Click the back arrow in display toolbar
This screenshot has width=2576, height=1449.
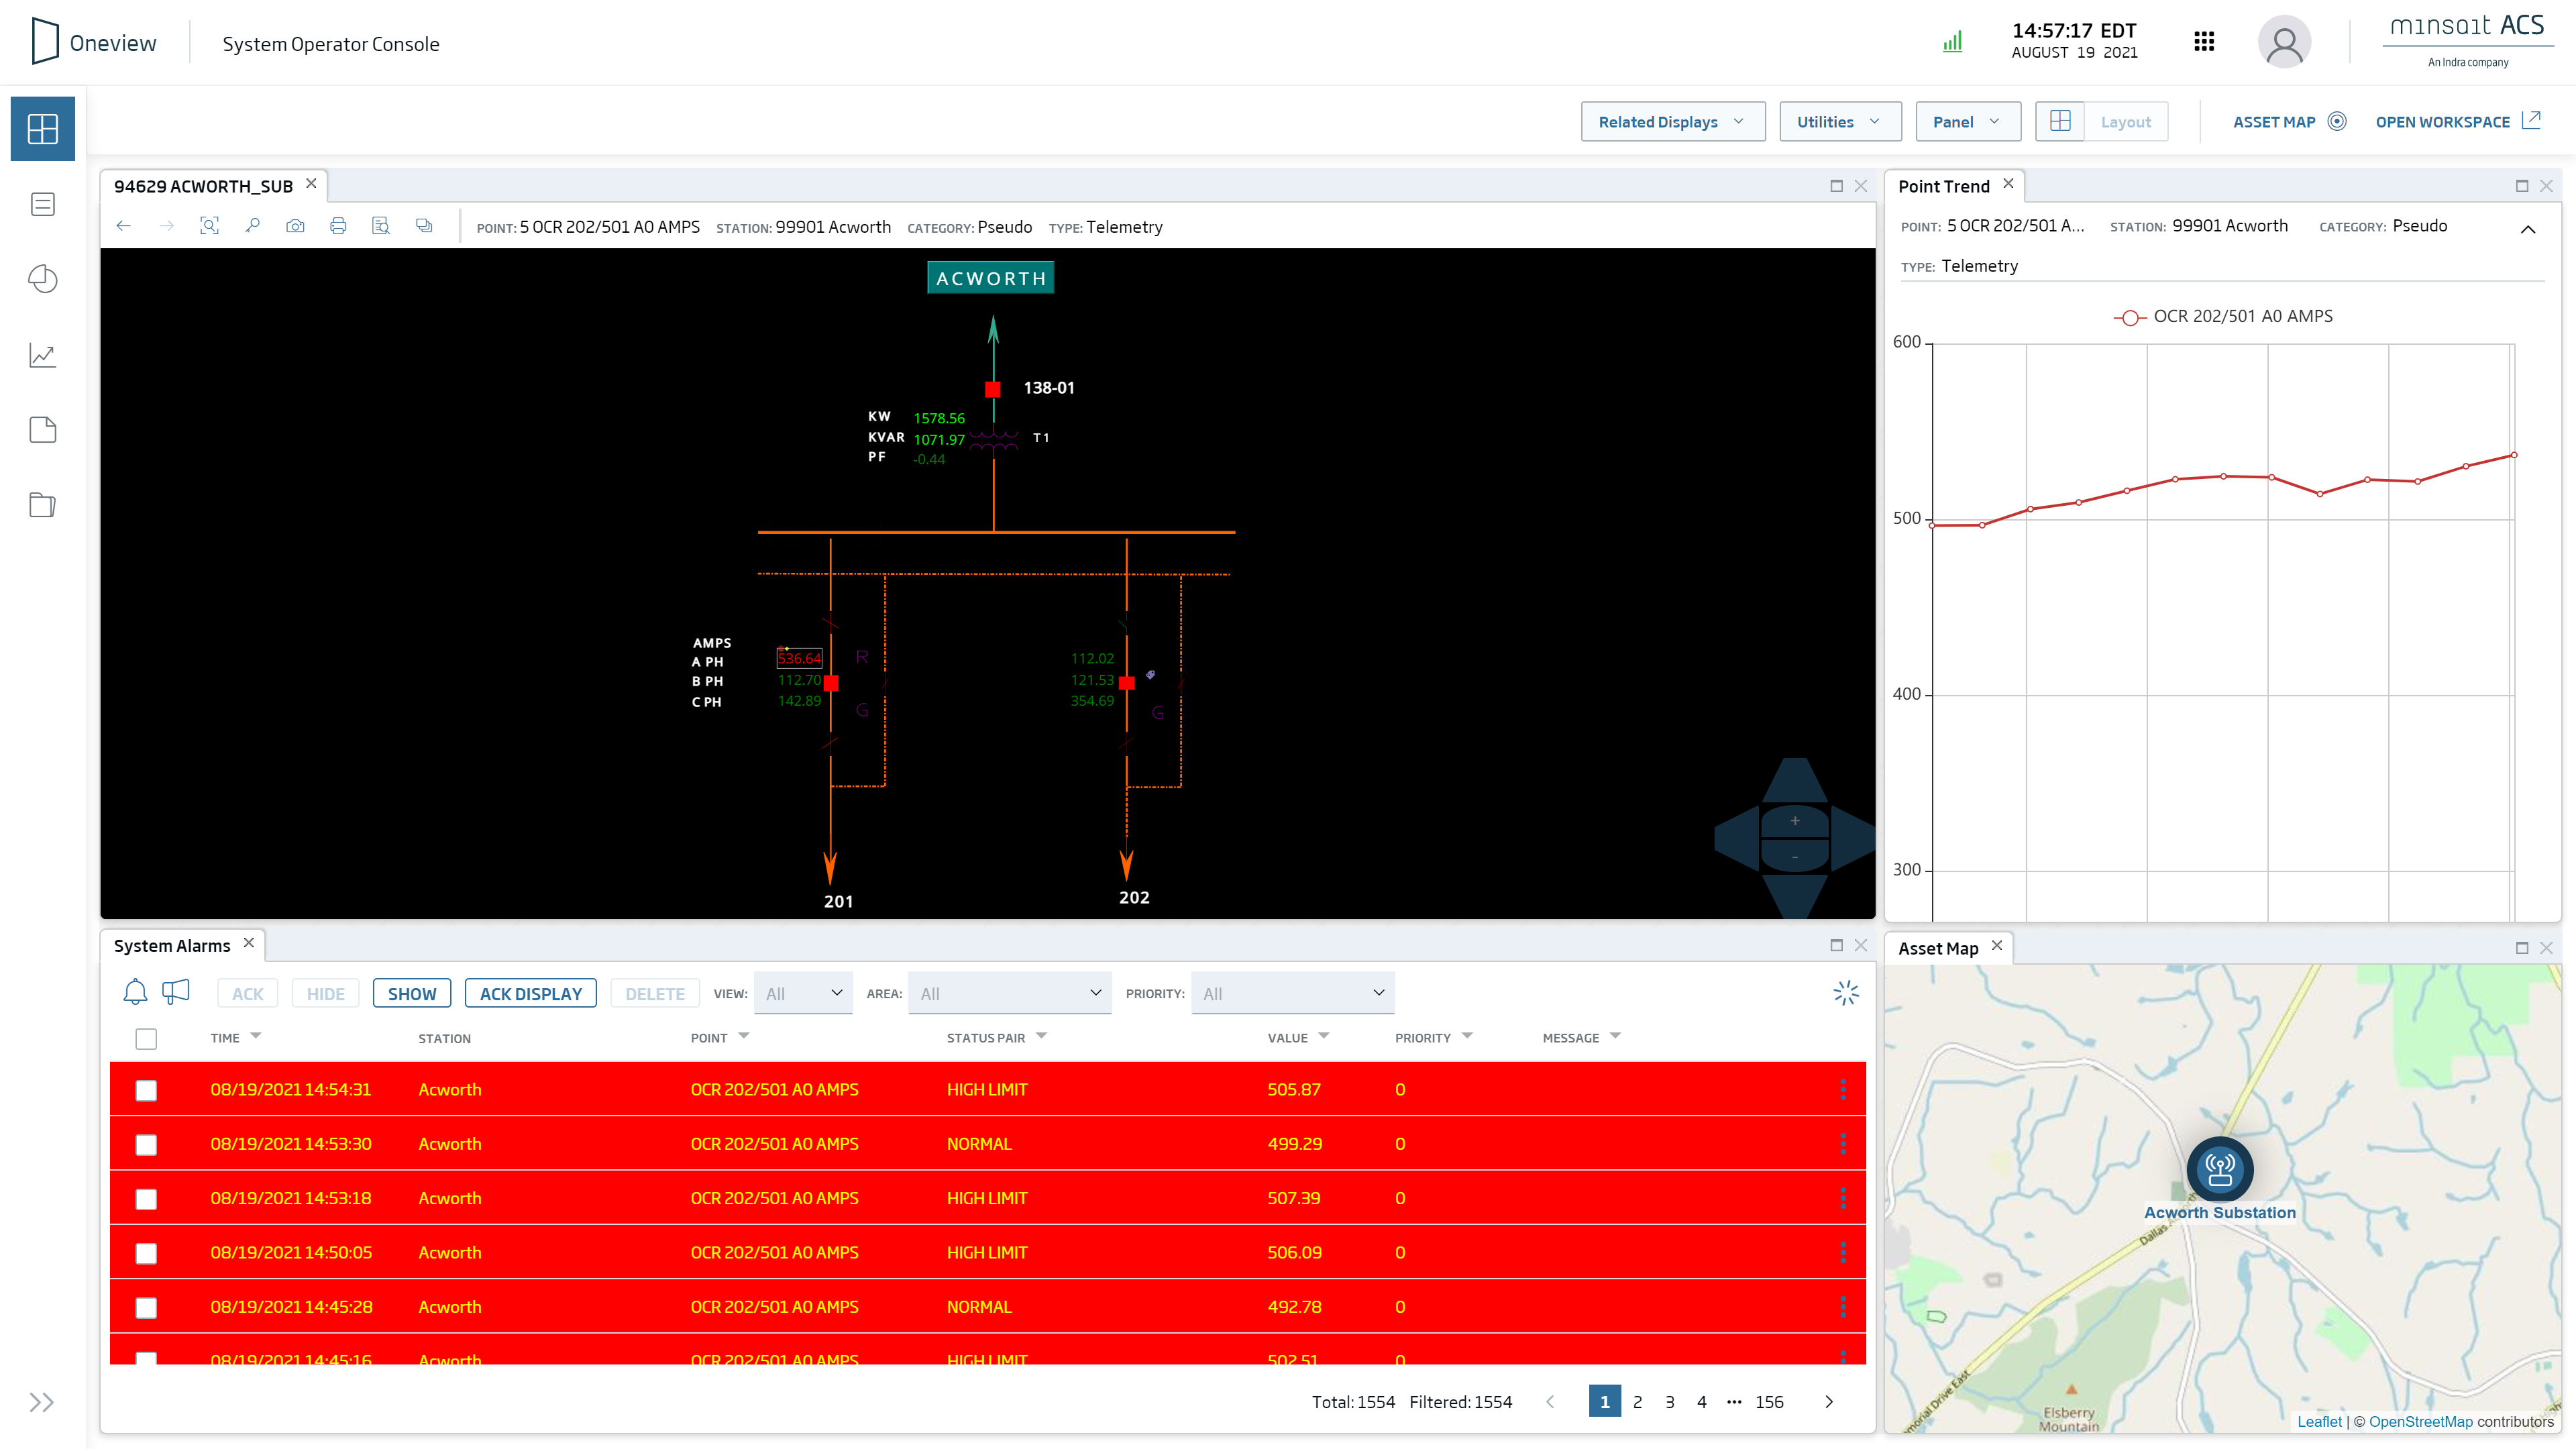(124, 226)
